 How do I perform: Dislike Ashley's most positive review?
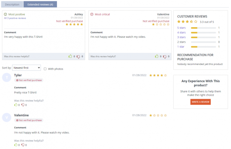click(x=78, y=56)
